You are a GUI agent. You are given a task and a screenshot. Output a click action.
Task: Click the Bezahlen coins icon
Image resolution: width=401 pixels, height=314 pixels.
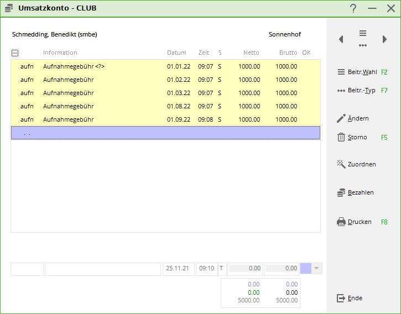coord(341,192)
